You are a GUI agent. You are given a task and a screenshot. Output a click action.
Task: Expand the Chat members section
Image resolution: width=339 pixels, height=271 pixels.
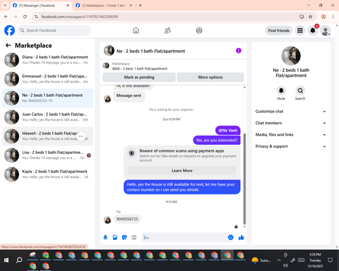click(x=291, y=123)
